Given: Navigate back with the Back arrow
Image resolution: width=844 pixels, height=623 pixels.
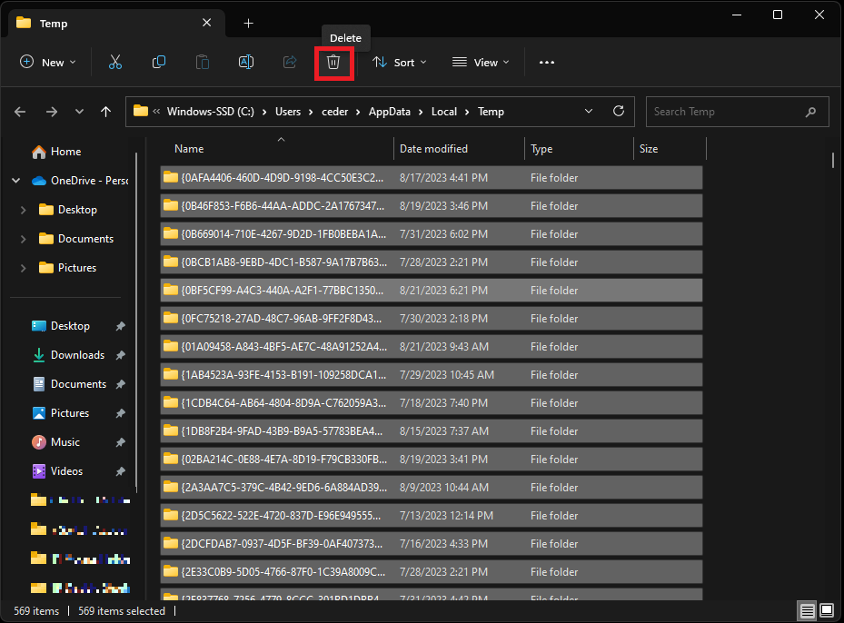Looking at the screenshot, I should tap(21, 112).
